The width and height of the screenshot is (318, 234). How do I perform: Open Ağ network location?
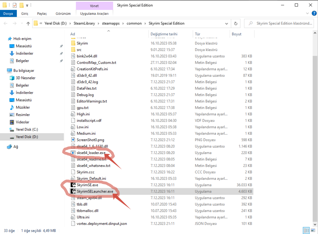[16, 147]
